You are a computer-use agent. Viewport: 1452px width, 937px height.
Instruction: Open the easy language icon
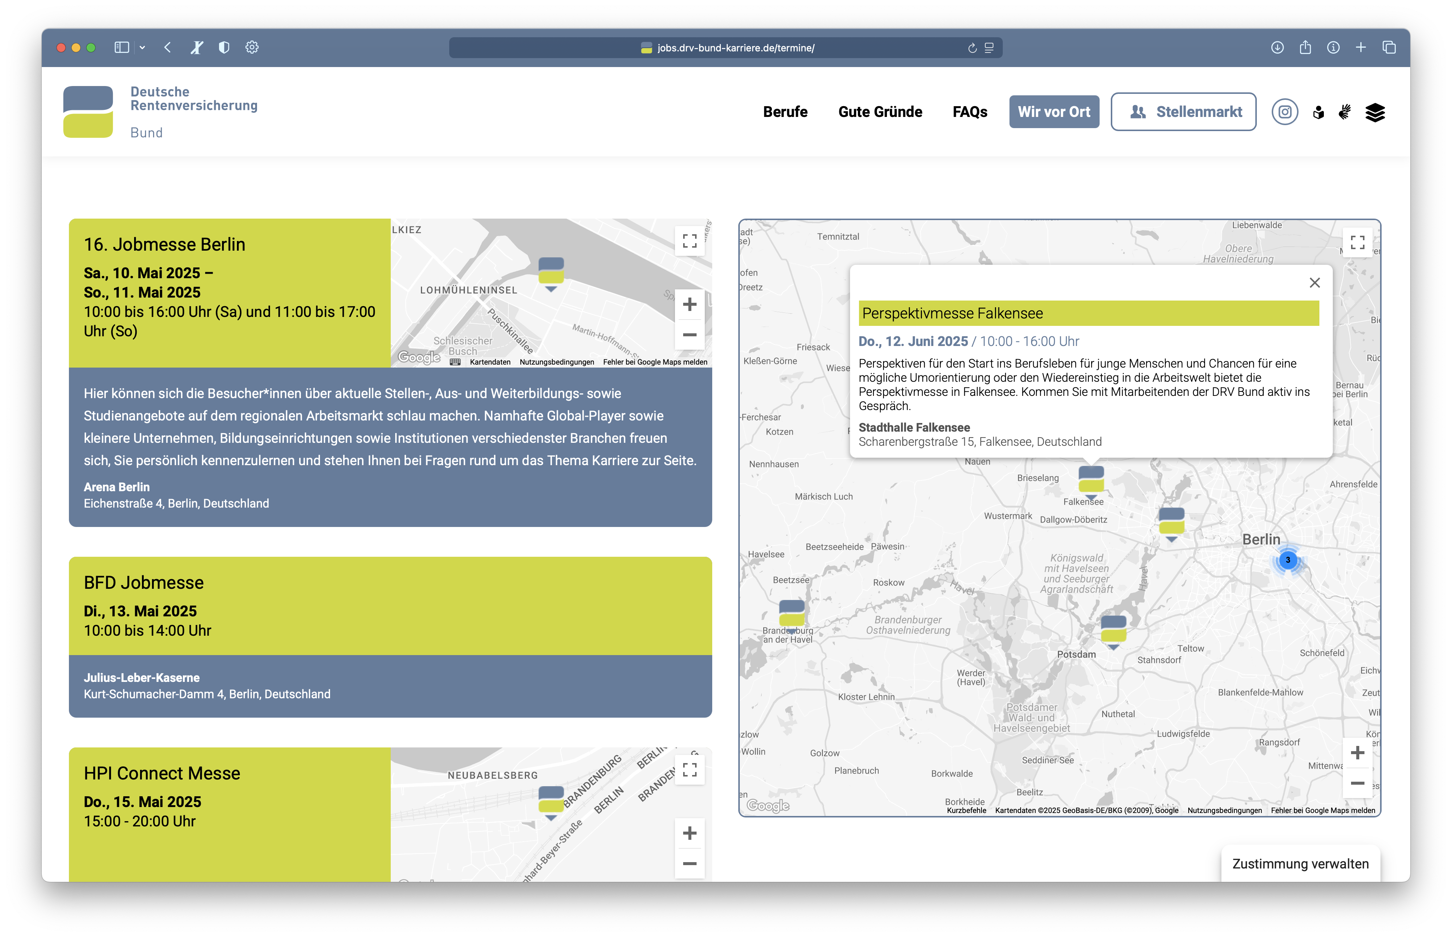coord(1318,112)
